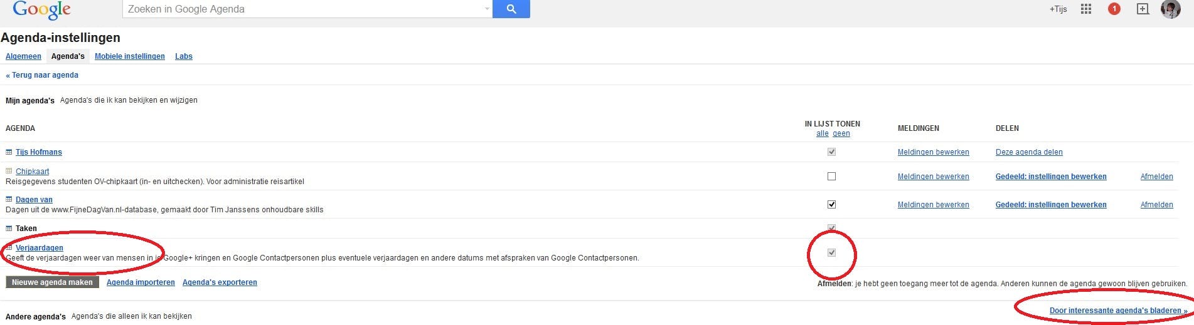The width and height of the screenshot is (1194, 325).
Task: Click Nieuwe agenda maken button
Action: (52, 282)
